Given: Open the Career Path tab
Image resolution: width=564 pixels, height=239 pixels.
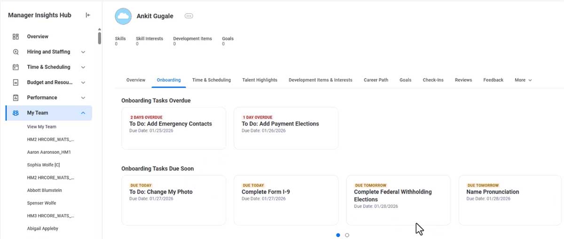Looking at the screenshot, I should tap(376, 80).
